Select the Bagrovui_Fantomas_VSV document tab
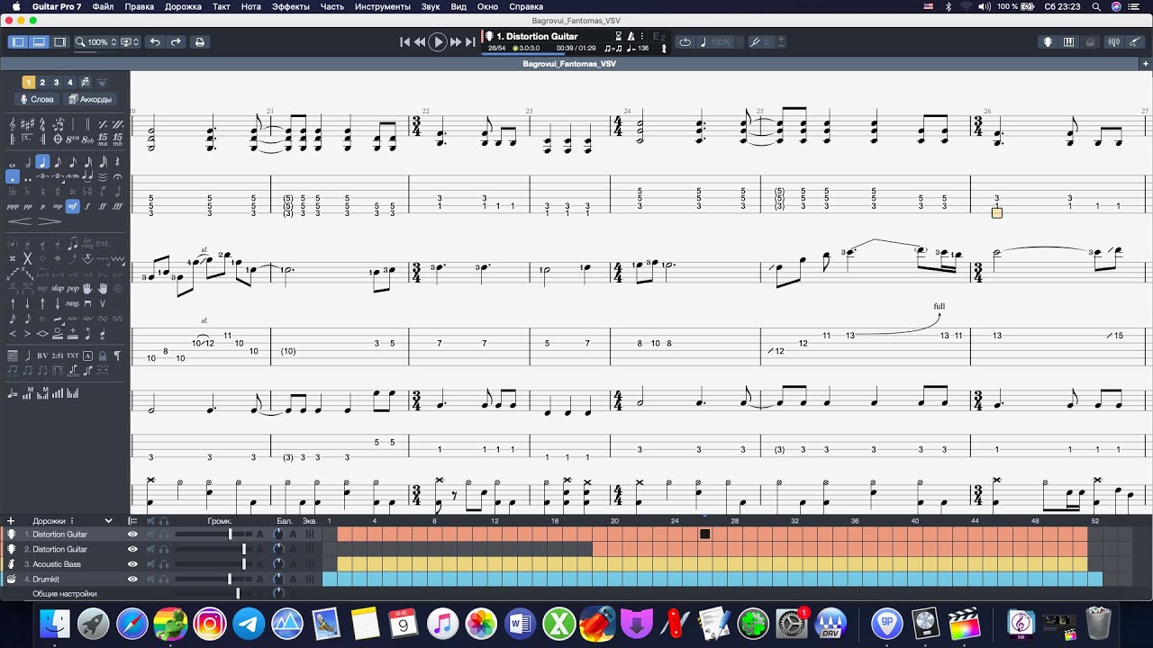The width and height of the screenshot is (1153, 648). point(569,64)
